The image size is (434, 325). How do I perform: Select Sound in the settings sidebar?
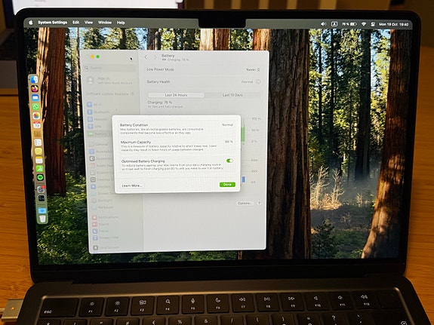pos(101,224)
